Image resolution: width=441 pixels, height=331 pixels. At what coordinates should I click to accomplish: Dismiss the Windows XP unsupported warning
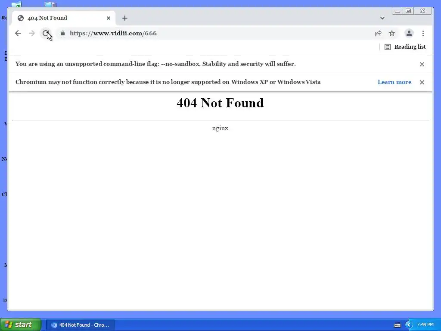[x=422, y=82]
